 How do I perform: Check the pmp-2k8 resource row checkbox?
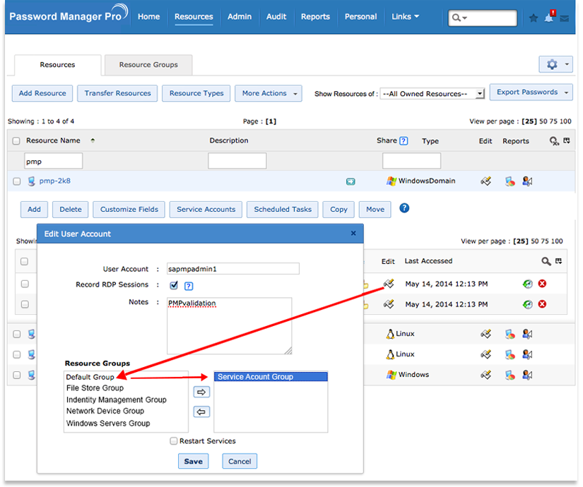tap(17, 181)
